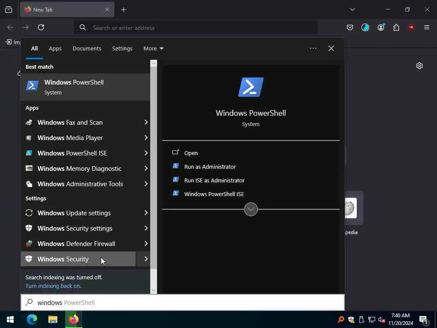Click the Windows search text box
This screenshot has width=437, height=328.
(x=183, y=302)
